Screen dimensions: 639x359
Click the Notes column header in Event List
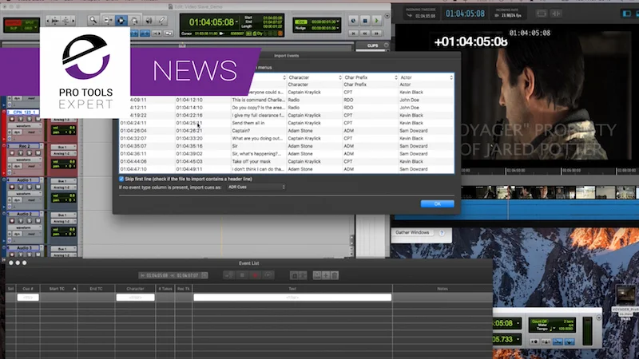[x=443, y=289]
